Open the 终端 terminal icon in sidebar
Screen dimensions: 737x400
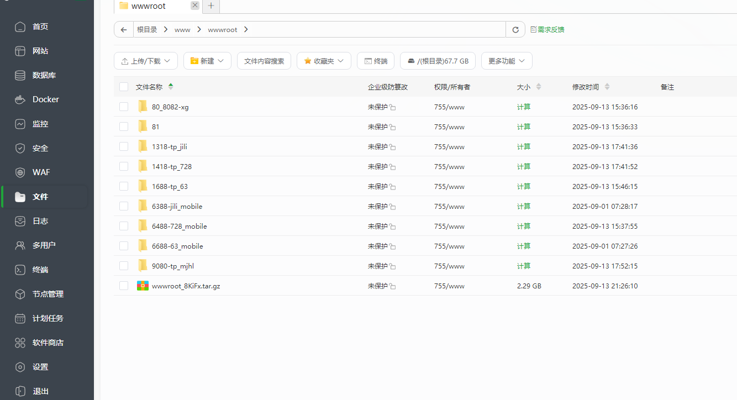20,270
